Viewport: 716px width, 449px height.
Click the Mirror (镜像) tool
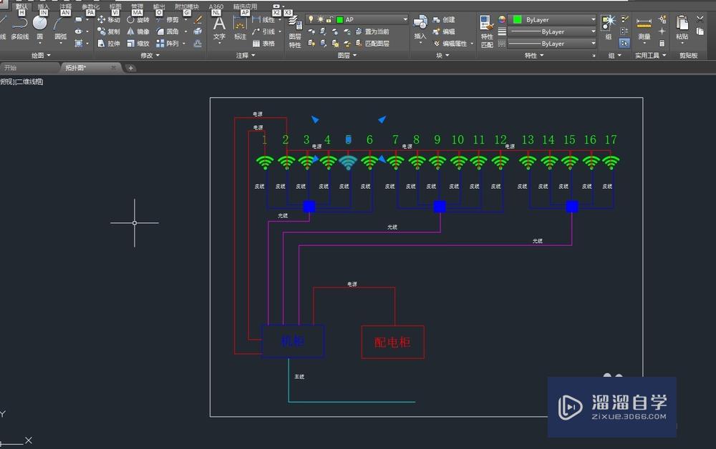tap(138, 31)
